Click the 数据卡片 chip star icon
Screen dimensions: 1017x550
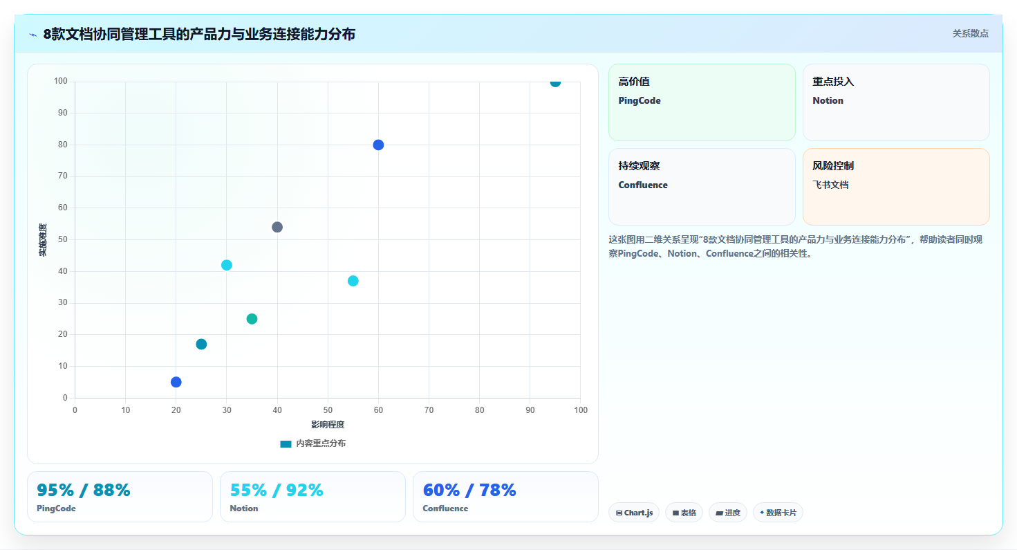pos(762,513)
